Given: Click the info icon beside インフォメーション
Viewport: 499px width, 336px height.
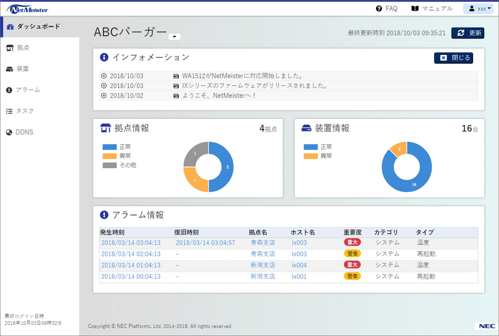Looking at the screenshot, I should 104,57.
